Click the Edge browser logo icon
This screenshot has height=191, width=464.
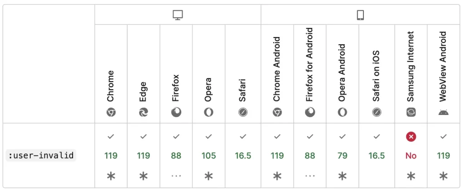coord(144,112)
